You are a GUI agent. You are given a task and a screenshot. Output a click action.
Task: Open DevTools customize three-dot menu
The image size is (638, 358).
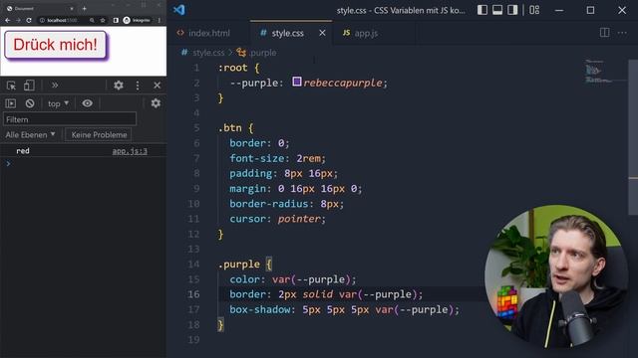(x=138, y=86)
